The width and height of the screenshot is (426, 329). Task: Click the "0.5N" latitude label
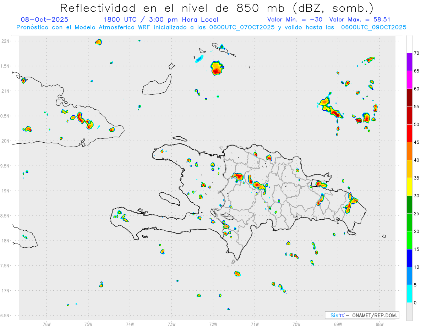(x=5, y=116)
